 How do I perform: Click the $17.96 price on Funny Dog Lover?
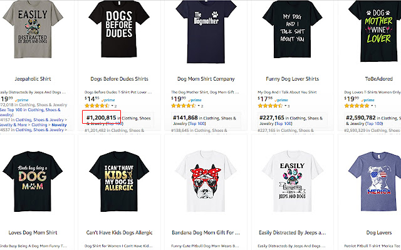click(266, 98)
